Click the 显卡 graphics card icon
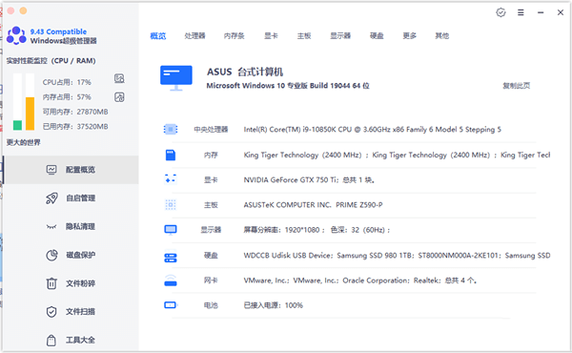The width and height of the screenshot is (572, 353). [x=171, y=179]
